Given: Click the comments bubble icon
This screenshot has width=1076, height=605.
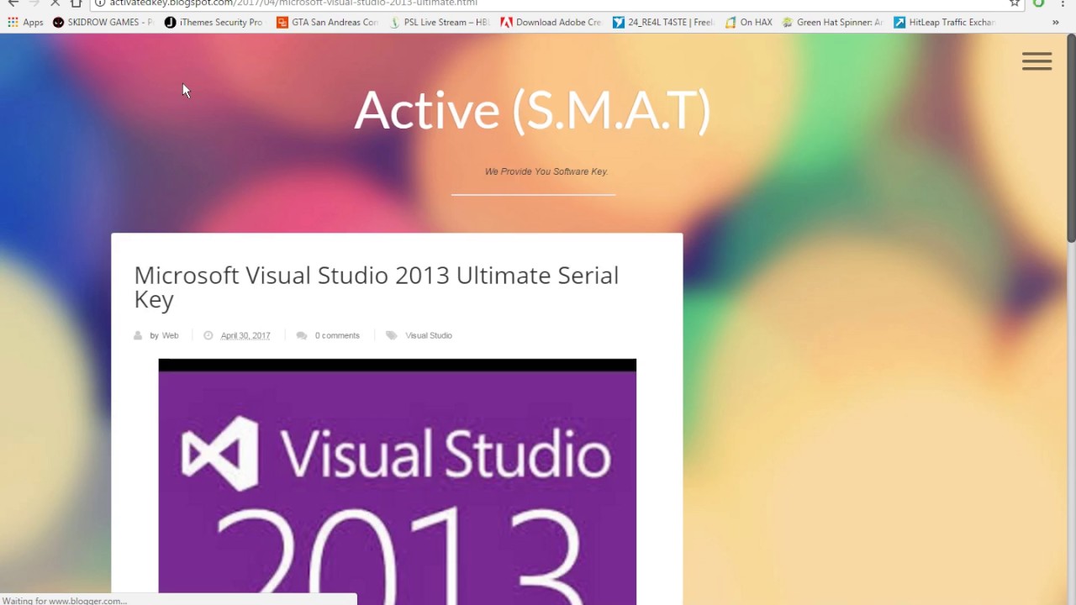Looking at the screenshot, I should point(302,335).
